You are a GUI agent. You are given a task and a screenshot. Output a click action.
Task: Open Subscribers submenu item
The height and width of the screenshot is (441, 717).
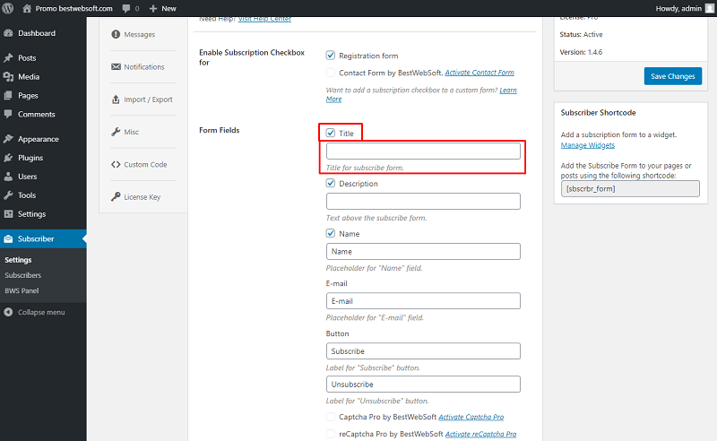(x=23, y=275)
